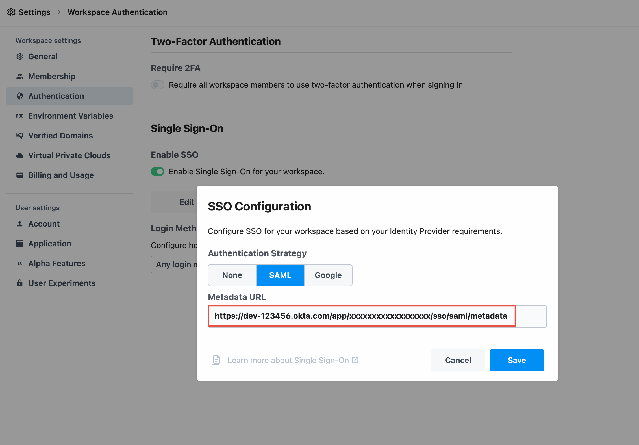Toggle the Require 2FA switch
The image size is (639, 445).
click(x=158, y=85)
